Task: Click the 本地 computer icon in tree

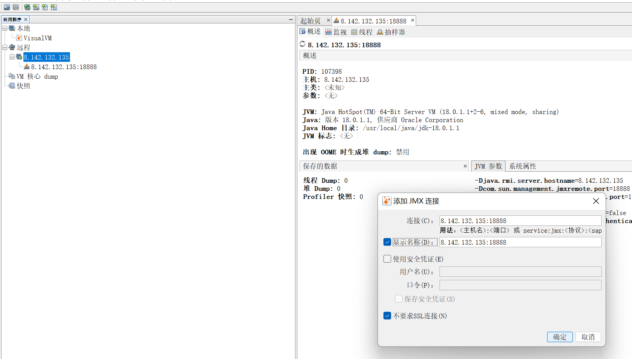Action: point(12,28)
